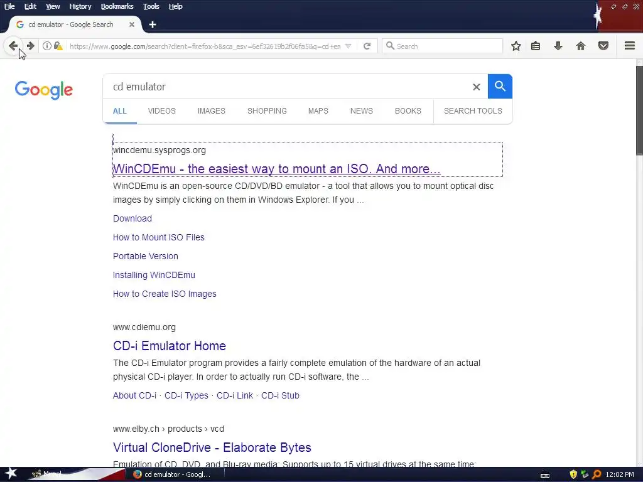Screen dimensions: 643x482
Task: Switch to the VIDEOS results tab
Action: (x=161, y=111)
